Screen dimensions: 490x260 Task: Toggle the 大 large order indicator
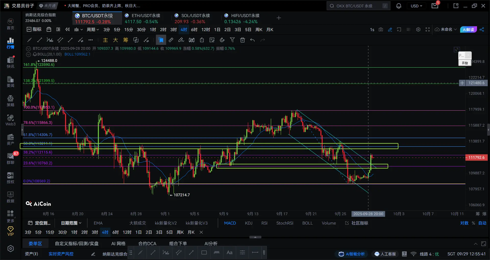pos(115,40)
